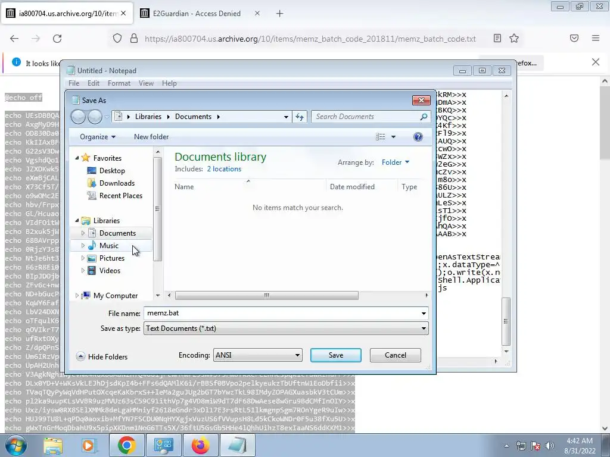Open Notepad File menu
This screenshot has height=457, width=610.
pos(73,83)
